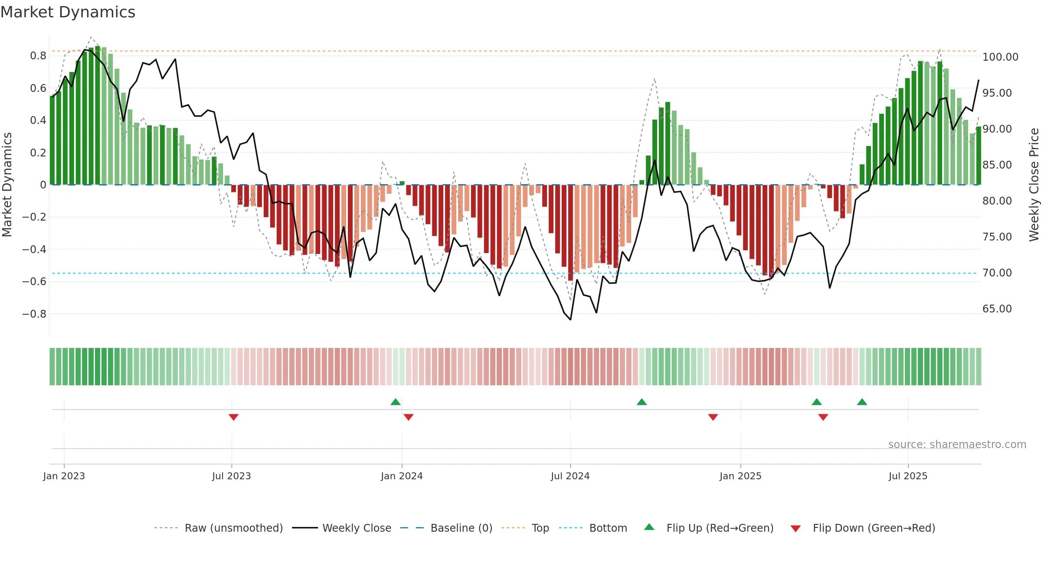The width and height of the screenshot is (1041, 585).
Task: Toggle Flip Up (Red→Green) legend entry
Action: [709, 528]
